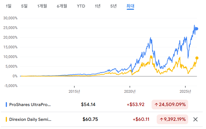Remove Direxion Daily Semi comparison with X
This screenshot has height=129, width=206.
pyautogui.click(x=195, y=119)
